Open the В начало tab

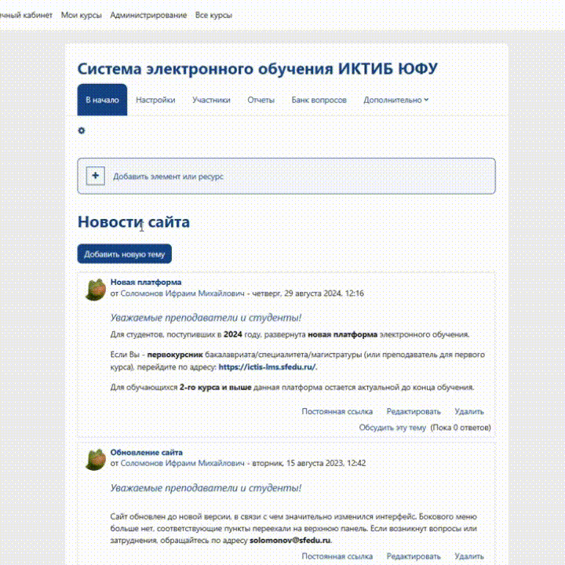pos(102,100)
